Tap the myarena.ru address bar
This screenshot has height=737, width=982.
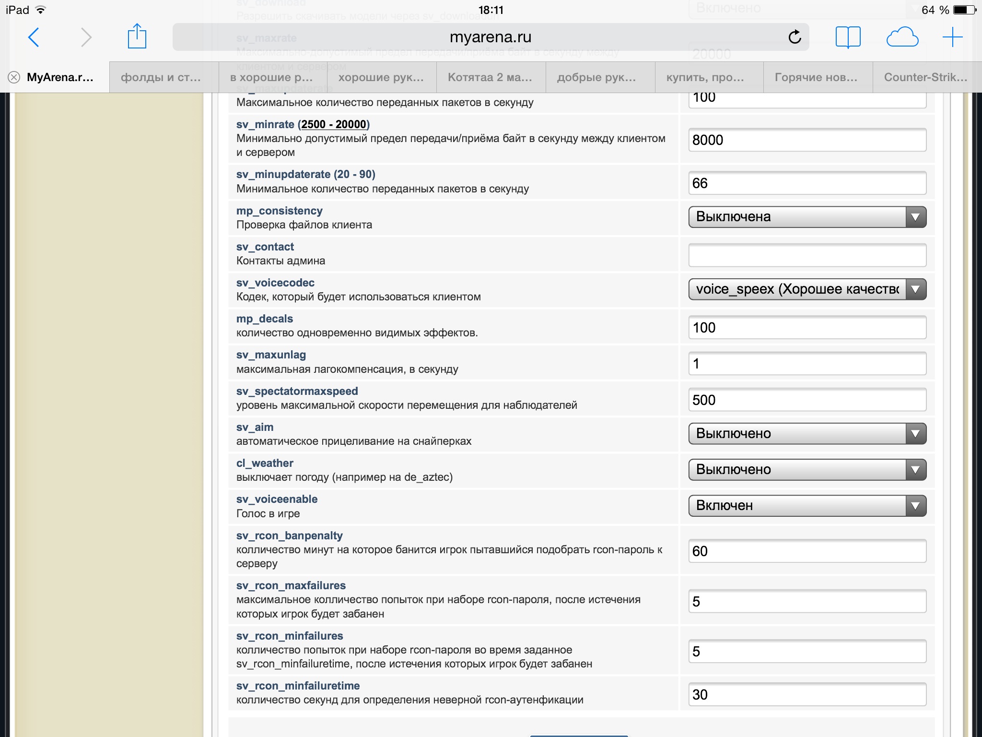pyautogui.click(x=491, y=37)
